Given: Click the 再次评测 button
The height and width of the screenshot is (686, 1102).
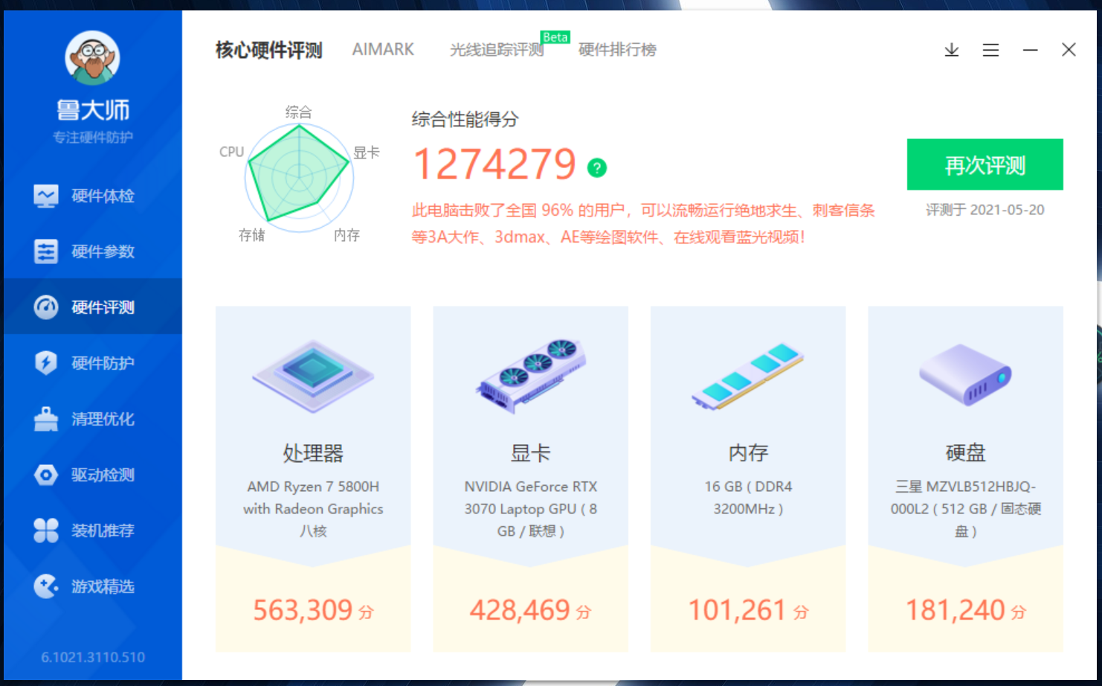Looking at the screenshot, I should point(985,164).
